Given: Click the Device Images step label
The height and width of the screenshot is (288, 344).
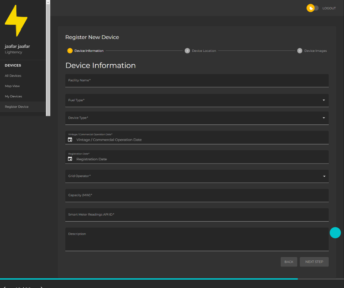Looking at the screenshot, I should (315, 51).
